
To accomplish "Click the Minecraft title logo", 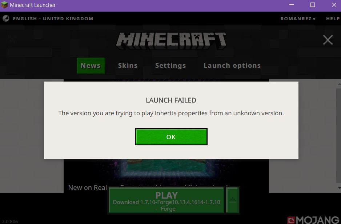I will (171, 41).
